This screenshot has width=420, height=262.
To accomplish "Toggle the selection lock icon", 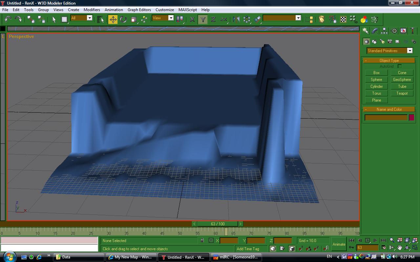I will click(x=202, y=241).
